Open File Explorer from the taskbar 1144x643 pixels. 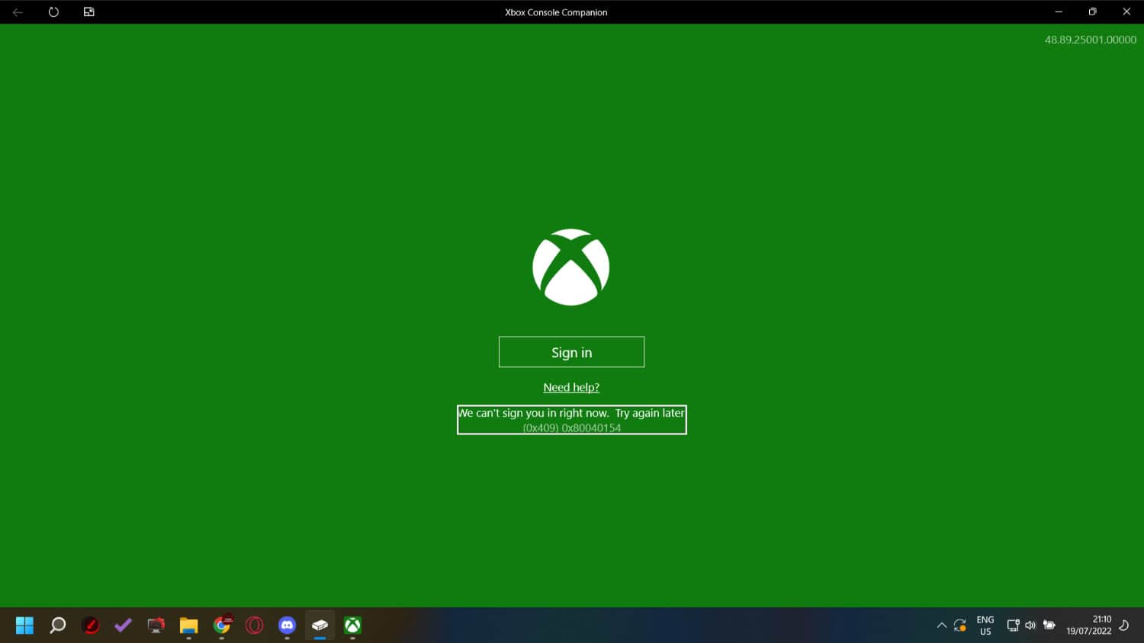(188, 625)
